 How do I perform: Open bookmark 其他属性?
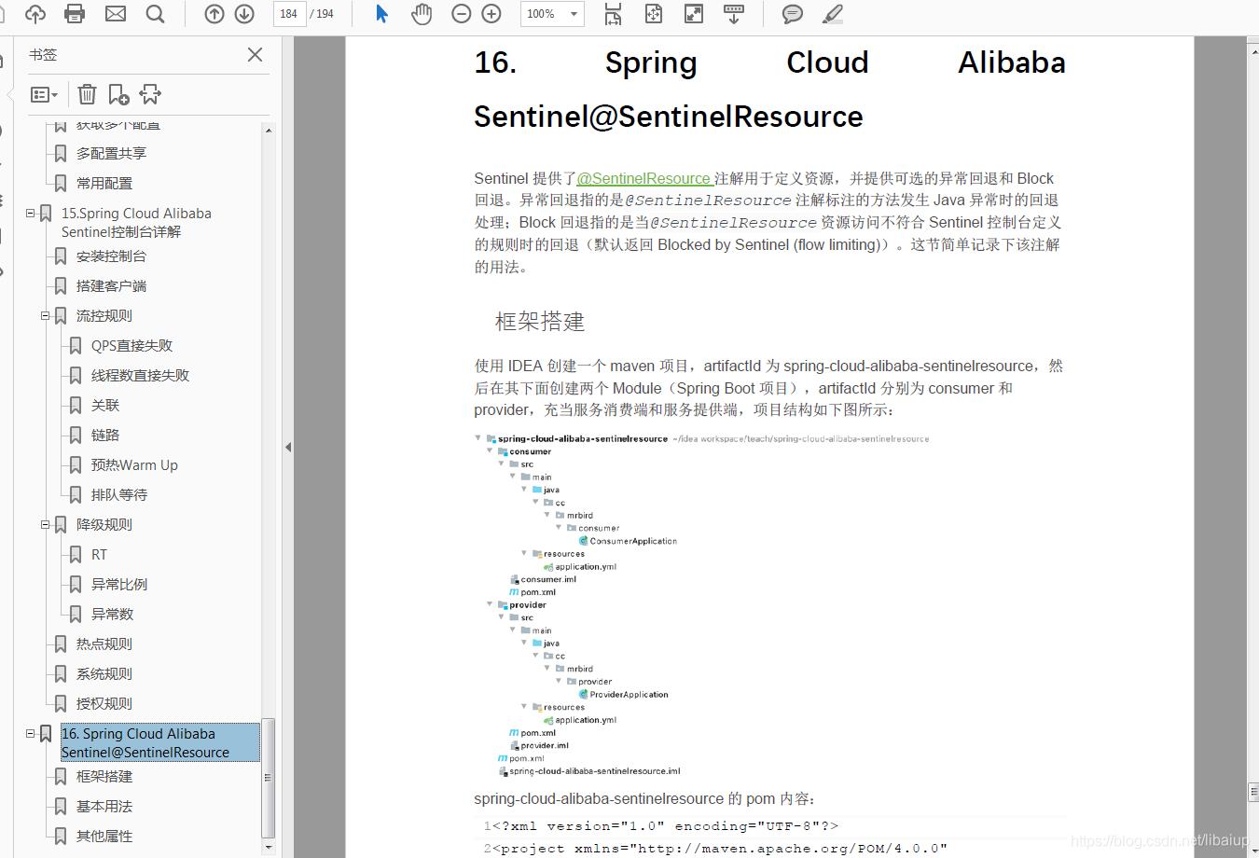point(104,837)
